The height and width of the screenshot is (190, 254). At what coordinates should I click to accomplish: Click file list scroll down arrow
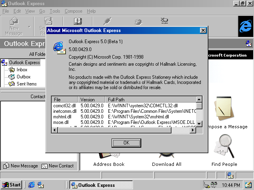click(x=199, y=124)
